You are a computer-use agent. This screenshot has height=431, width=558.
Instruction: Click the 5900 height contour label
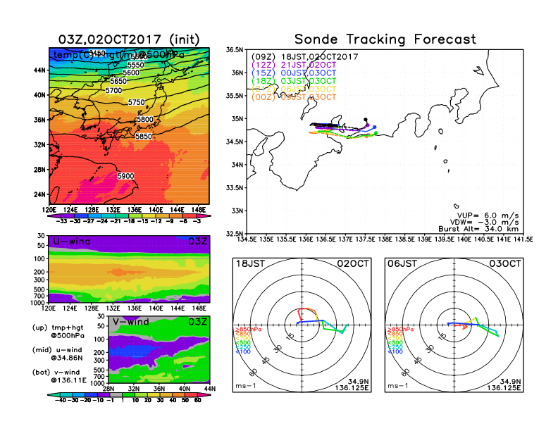coord(125,176)
